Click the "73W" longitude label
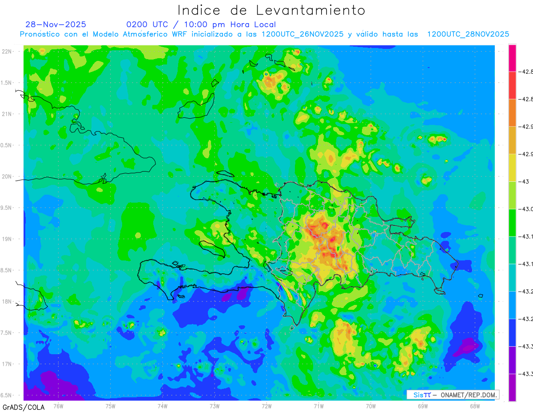 click(215, 406)
